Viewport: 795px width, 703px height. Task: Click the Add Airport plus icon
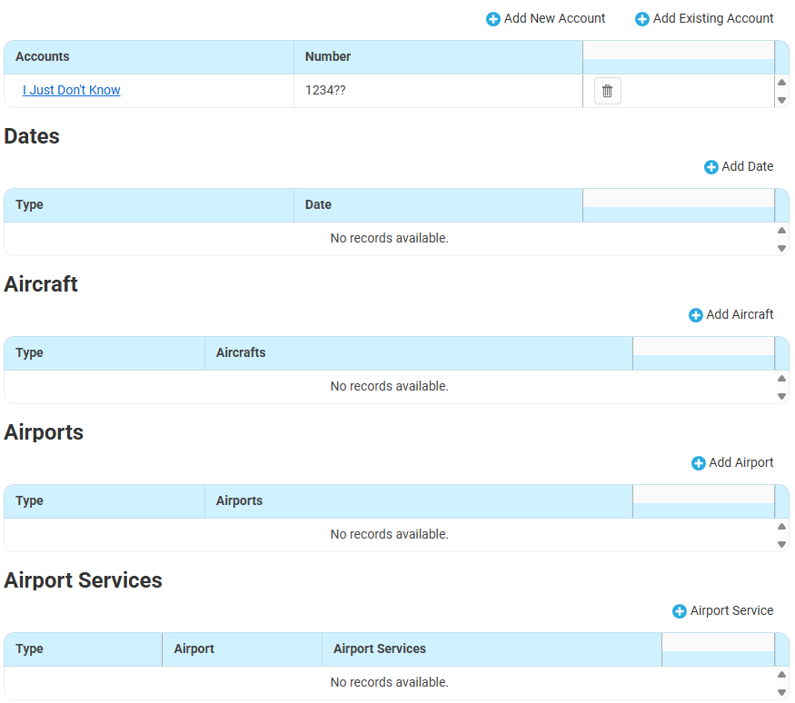coord(699,463)
